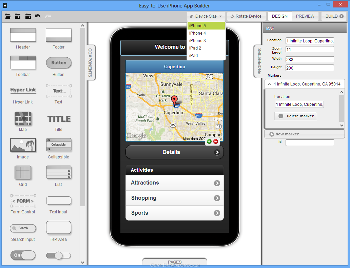350x268 pixels.
Task: Select the Header component
Action: coord(23,38)
